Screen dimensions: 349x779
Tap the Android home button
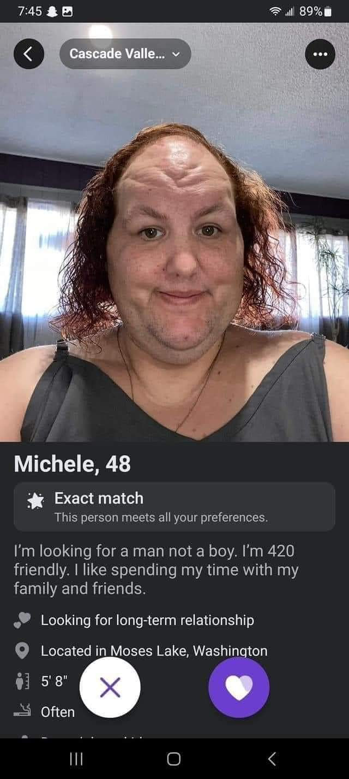(x=174, y=759)
